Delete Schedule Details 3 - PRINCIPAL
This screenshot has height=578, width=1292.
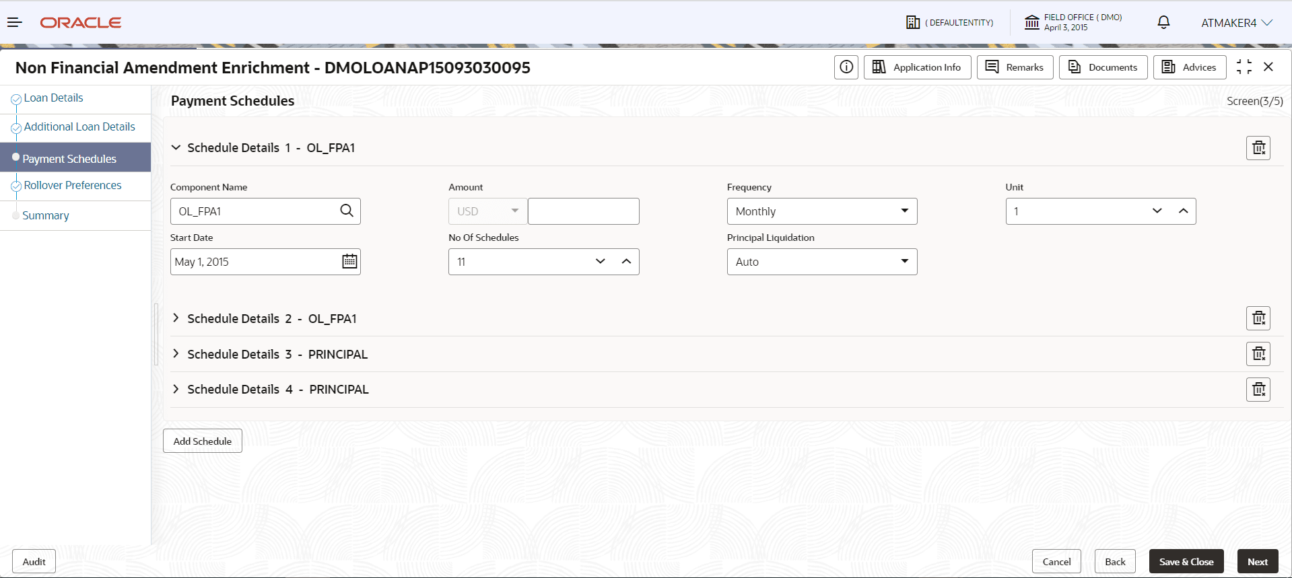[1258, 354]
